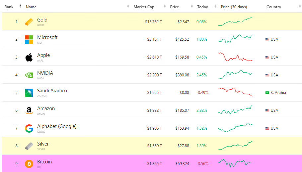The height and width of the screenshot is (172, 302).
Task: Sort by Market Cap arrows
Action: click(x=165, y=6)
